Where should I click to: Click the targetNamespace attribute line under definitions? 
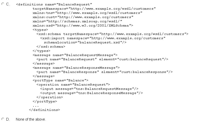(x=94, y=9)
